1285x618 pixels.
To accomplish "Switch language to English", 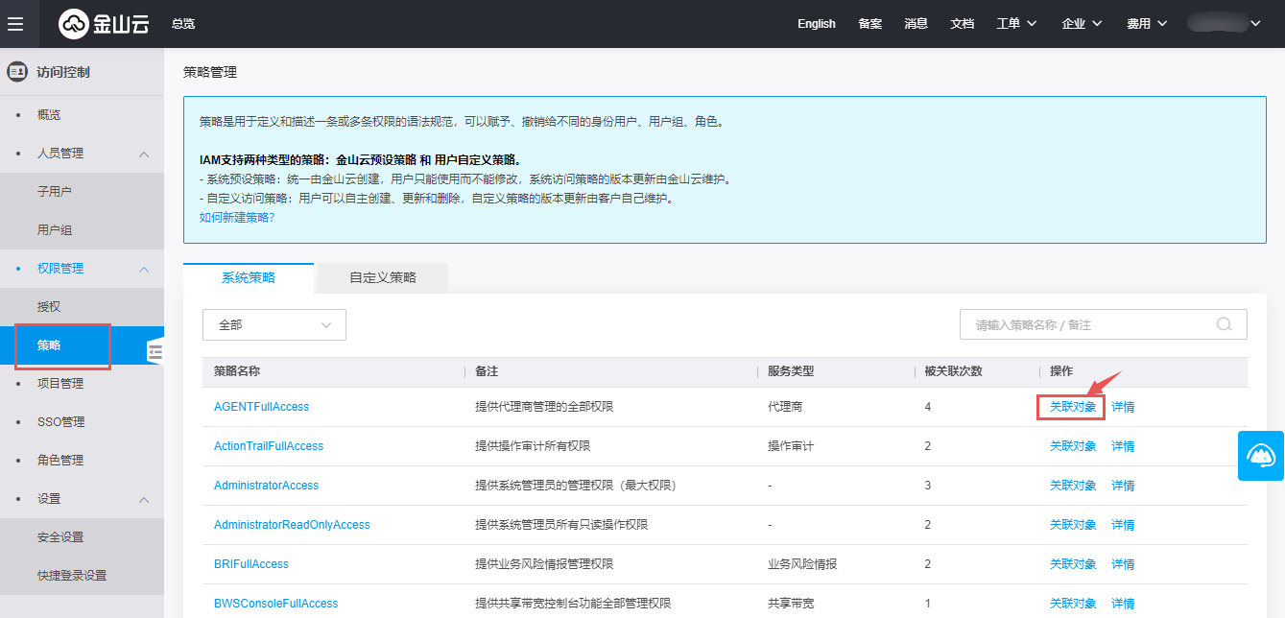I will 817,24.
